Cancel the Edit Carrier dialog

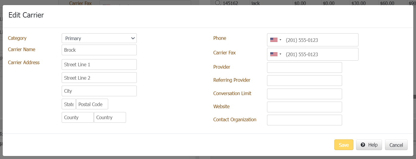[x=396, y=145]
